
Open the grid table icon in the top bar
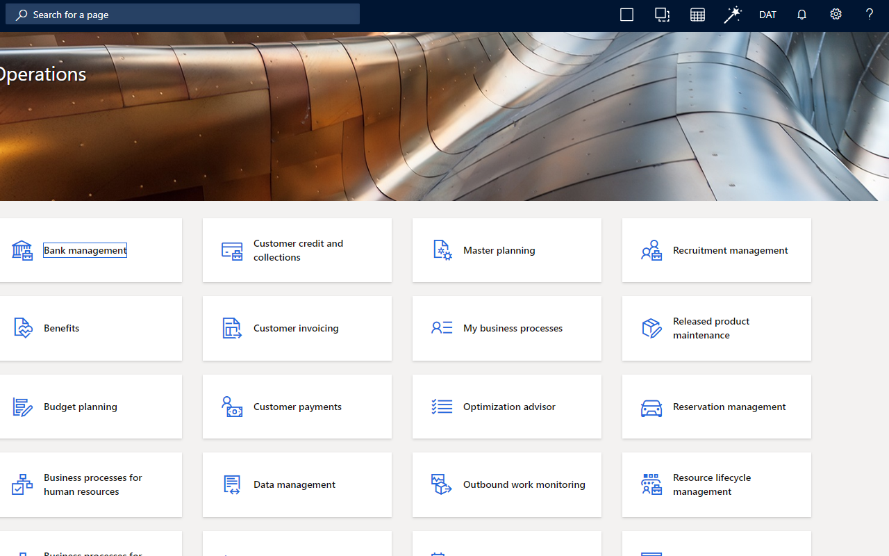[697, 15]
